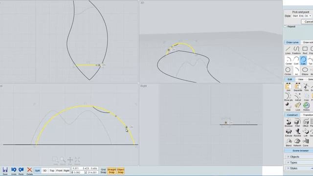This screenshot has height=176, width=313.
Task: Pick the Arc tool
Action: (296, 71)
